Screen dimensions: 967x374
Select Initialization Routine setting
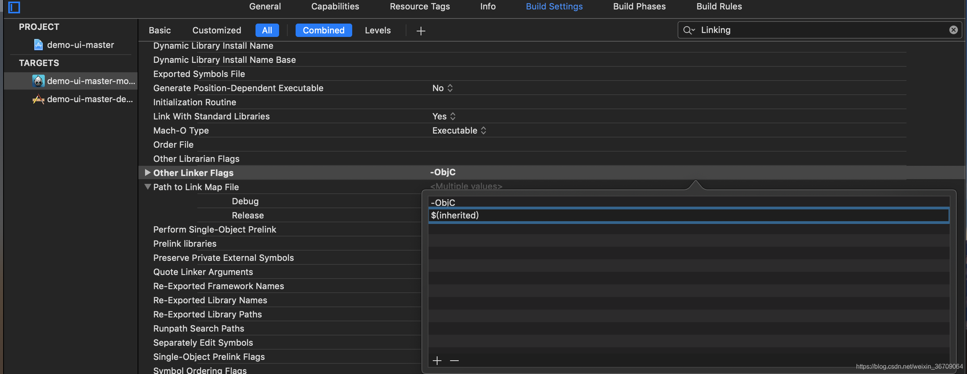coord(195,102)
